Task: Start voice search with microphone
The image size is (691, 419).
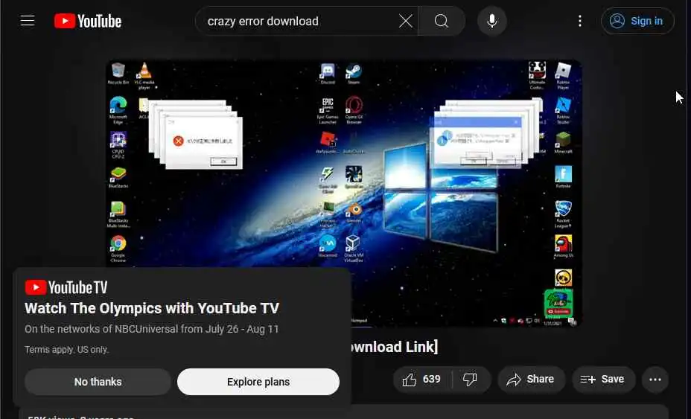Action: pyautogui.click(x=491, y=21)
